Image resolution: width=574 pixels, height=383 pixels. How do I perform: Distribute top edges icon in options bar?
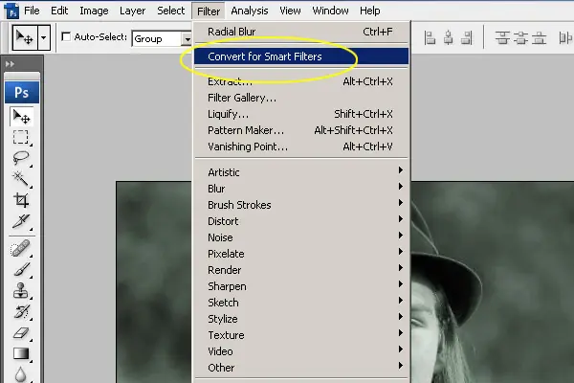pos(502,37)
